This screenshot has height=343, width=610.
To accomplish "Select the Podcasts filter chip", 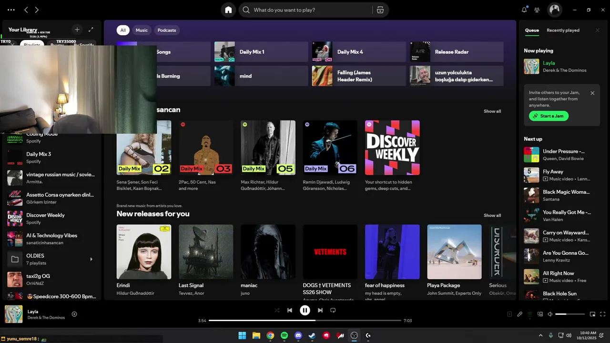I will (167, 30).
